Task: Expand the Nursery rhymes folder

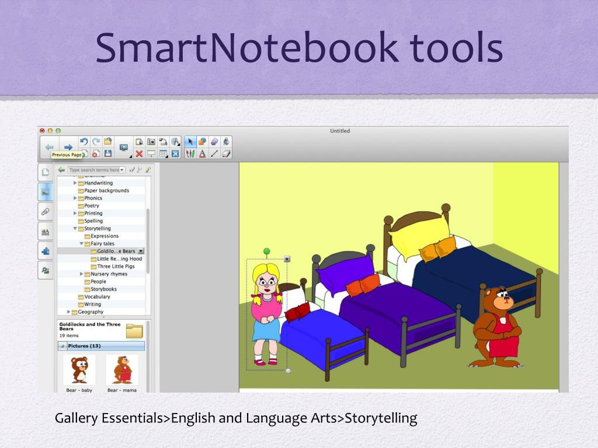Action: (x=81, y=274)
